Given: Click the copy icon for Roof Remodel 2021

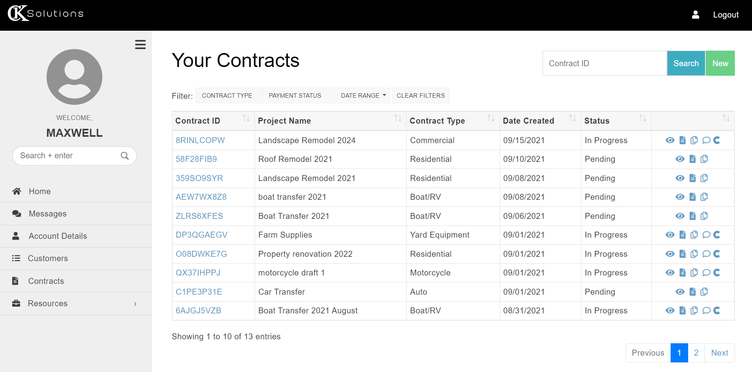Looking at the screenshot, I should [704, 159].
